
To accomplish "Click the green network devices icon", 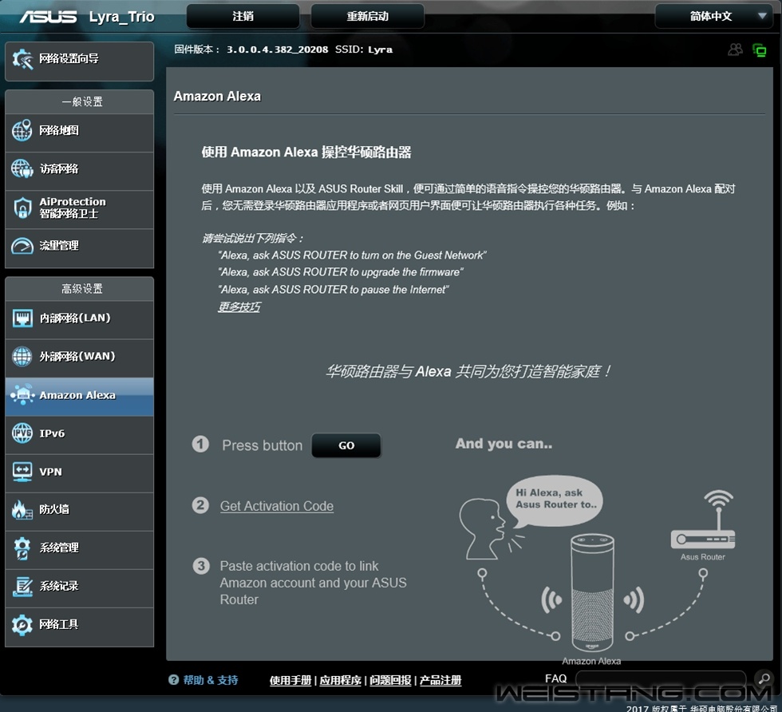I will (x=759, y=49).
